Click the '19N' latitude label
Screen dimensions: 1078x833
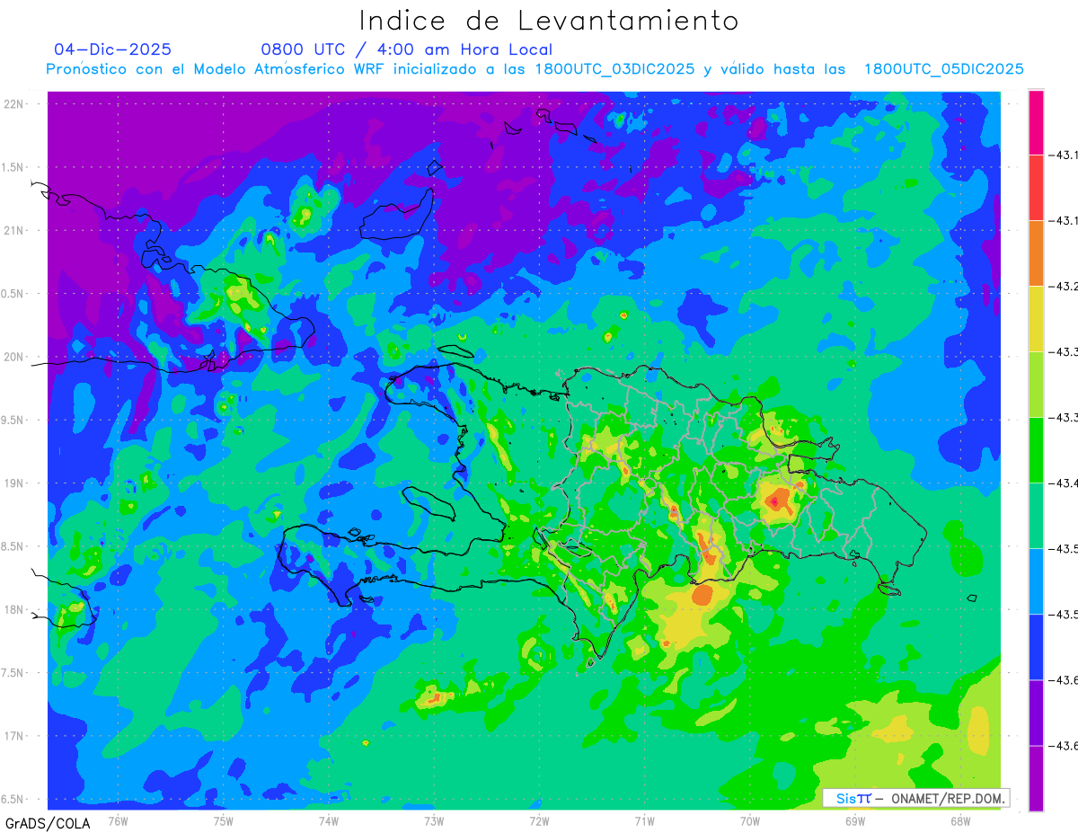coord(14,483)
